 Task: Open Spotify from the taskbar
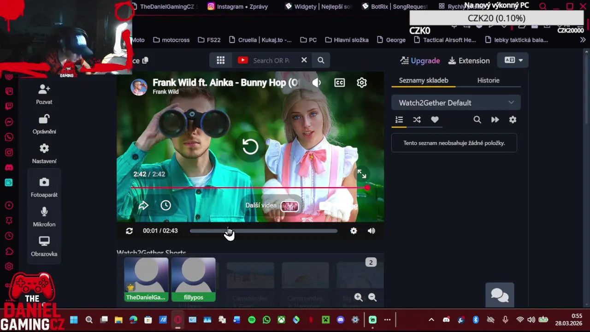[x=252, y=320]
